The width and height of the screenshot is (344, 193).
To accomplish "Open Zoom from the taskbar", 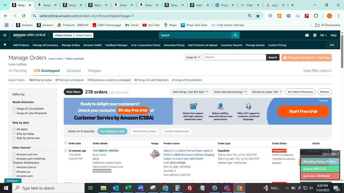I will [141, 188].
